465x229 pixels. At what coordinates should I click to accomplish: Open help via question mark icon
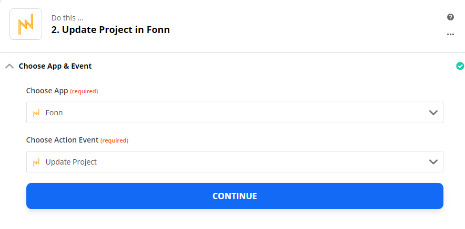pyautogui.click(x=450, y=17)
